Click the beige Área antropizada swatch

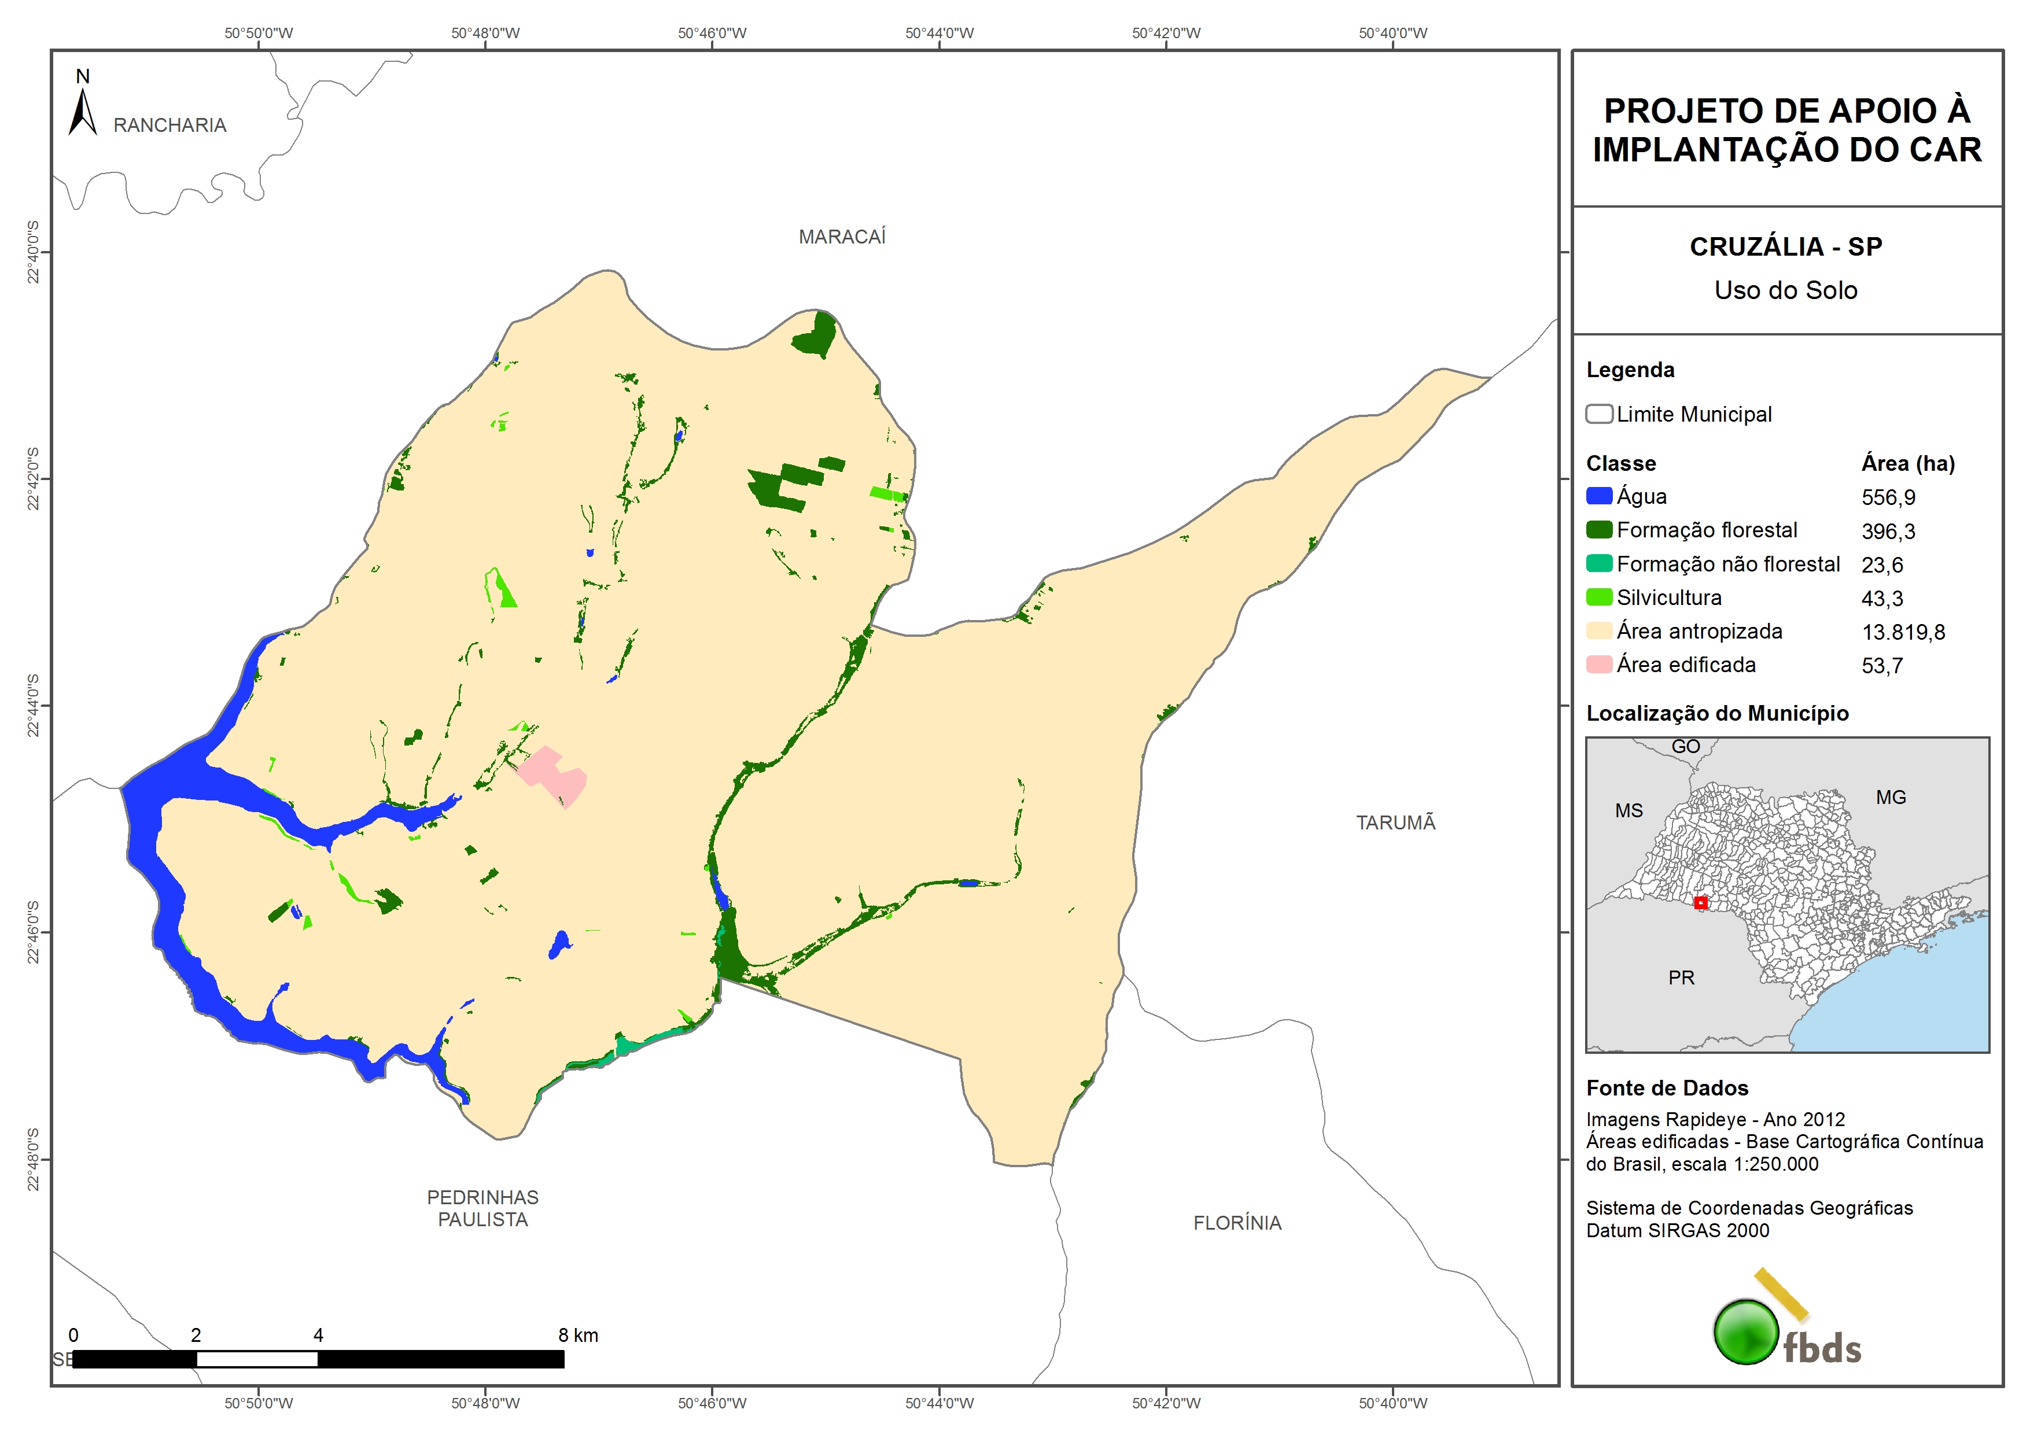[x=1598, y=630]
